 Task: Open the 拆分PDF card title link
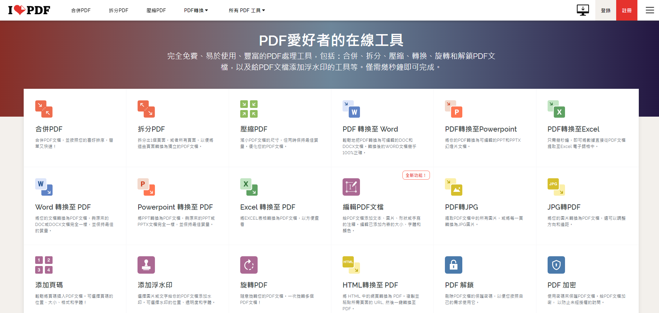point(151,129)
